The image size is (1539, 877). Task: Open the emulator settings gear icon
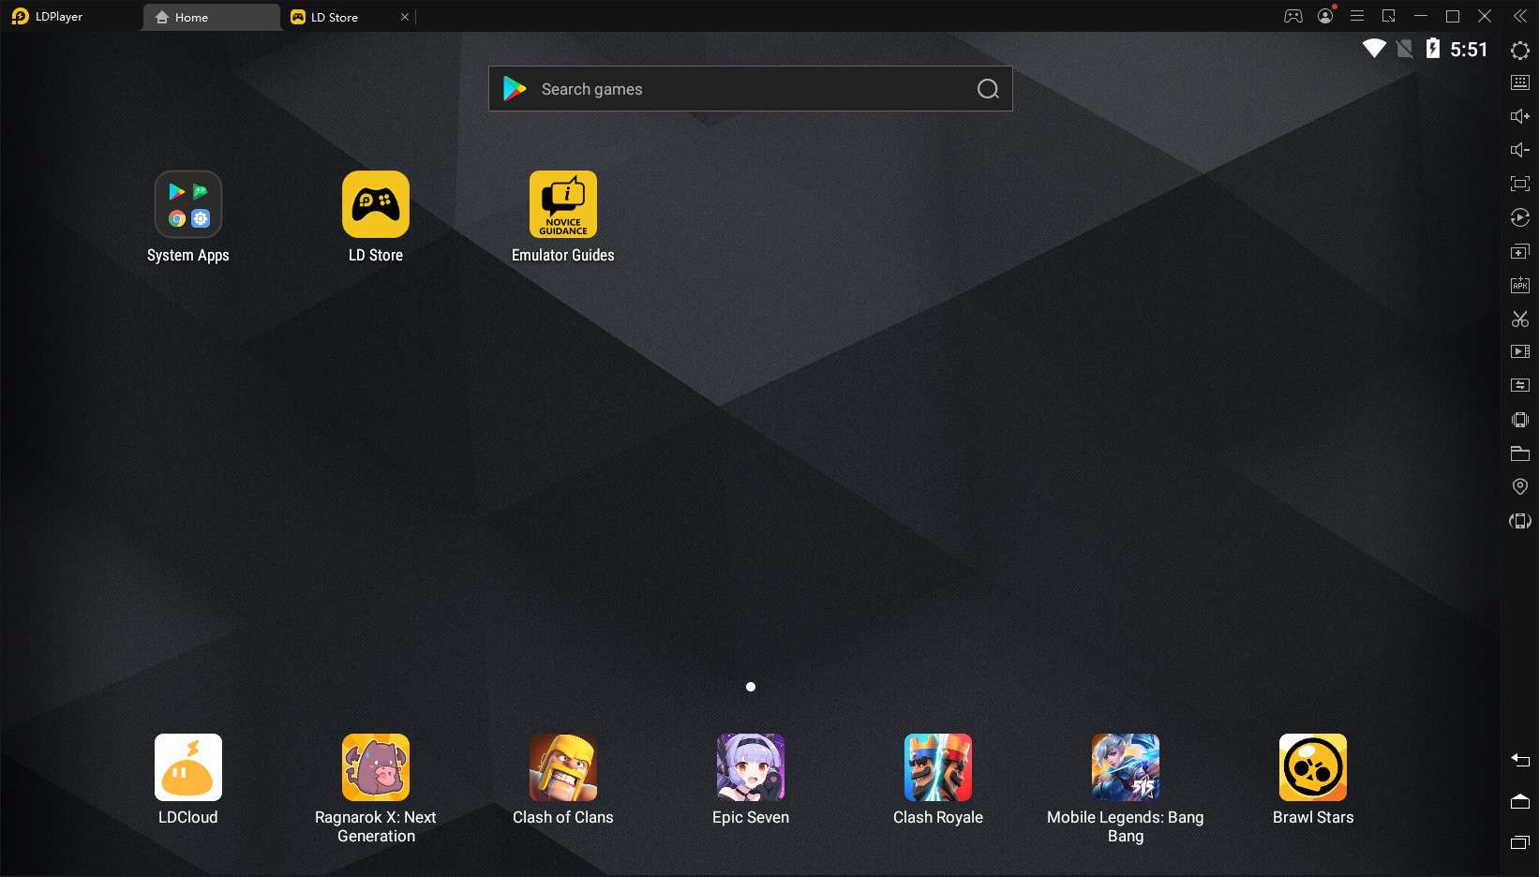coord(1520,51)
